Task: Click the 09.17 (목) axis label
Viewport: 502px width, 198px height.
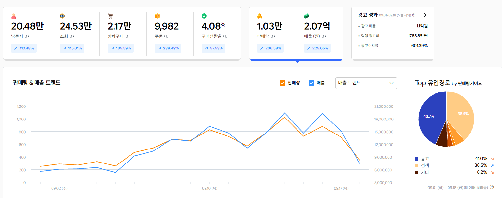Action: pyautogui.click(x=341, y=188)
